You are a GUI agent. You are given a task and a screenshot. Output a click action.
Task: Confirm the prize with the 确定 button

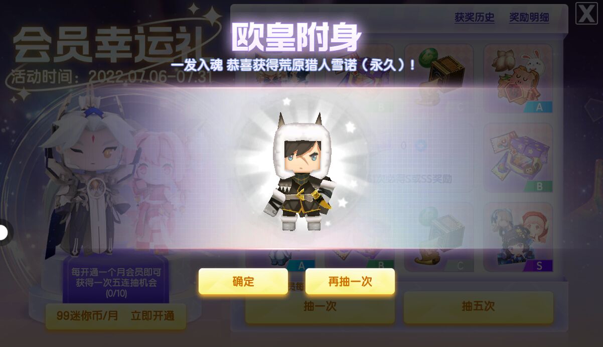[x=243, y=281]
